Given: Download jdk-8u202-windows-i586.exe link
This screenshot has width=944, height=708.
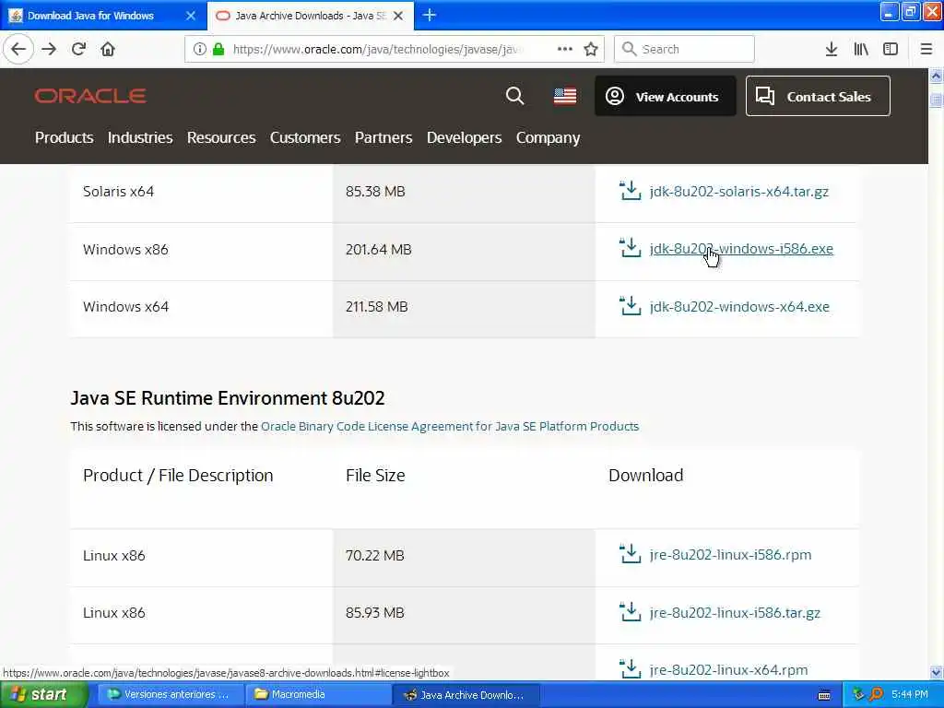Looking at the screenshot, I should click(x=741, y=249).
